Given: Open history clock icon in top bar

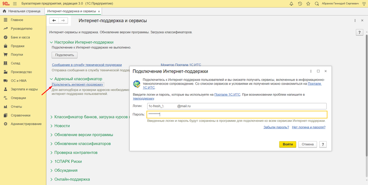Looking at the screenshot, I should [x=300, y=4].
